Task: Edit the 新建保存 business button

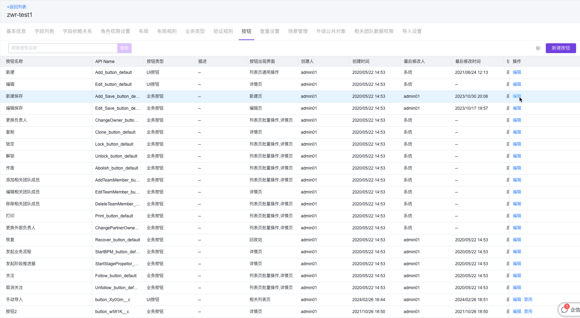Action: click(517, 96)
